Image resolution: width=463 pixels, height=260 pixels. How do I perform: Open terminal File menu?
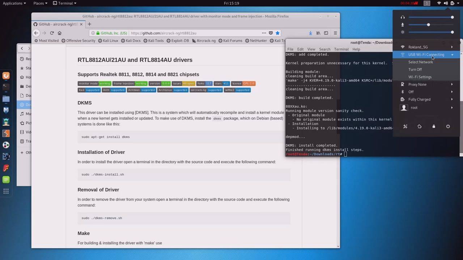[x=290, y=49]
